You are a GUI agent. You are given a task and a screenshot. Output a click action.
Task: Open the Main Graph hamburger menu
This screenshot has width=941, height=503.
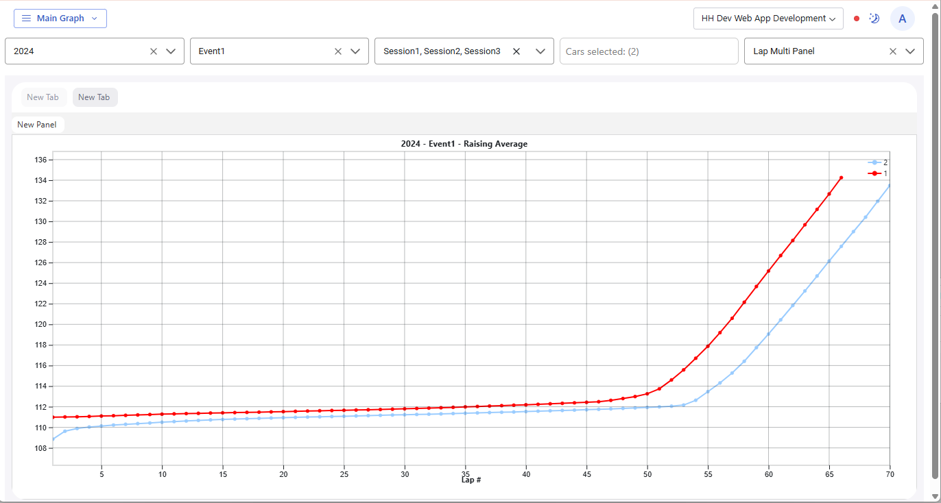click(x=60, y=19)
